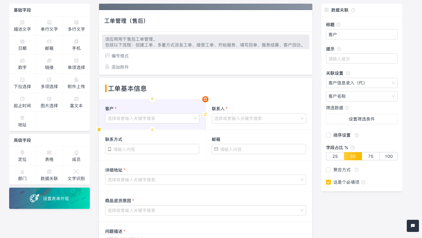Image resolution: width=422 pixels, height=238 pixels.
Task: Show help for 标题 setting
Action: point(338,25)
